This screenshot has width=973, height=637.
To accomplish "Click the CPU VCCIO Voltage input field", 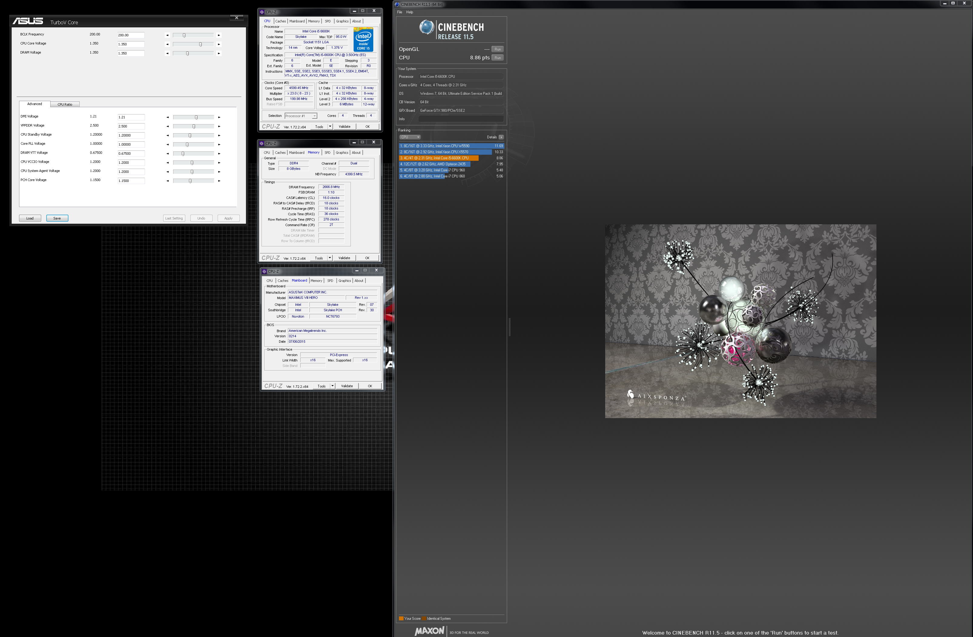I will (x=131, y=163).
